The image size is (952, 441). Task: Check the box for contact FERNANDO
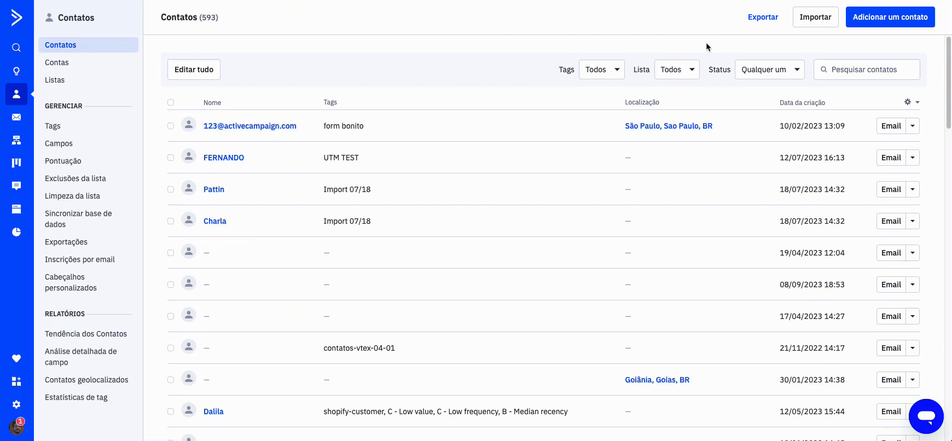click(x=171, y=158)
